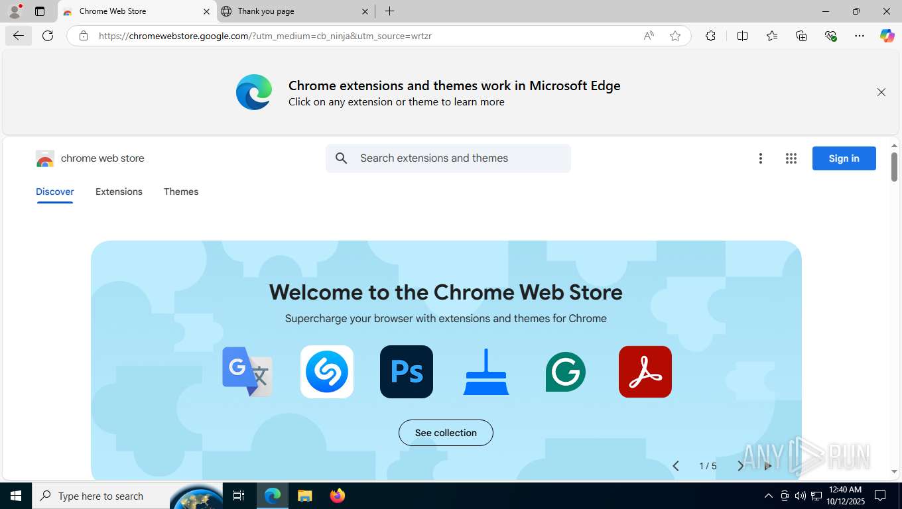902x509 pixels.
Task: Open the tab actions menu icon
Action: click(x=40, y=11)
